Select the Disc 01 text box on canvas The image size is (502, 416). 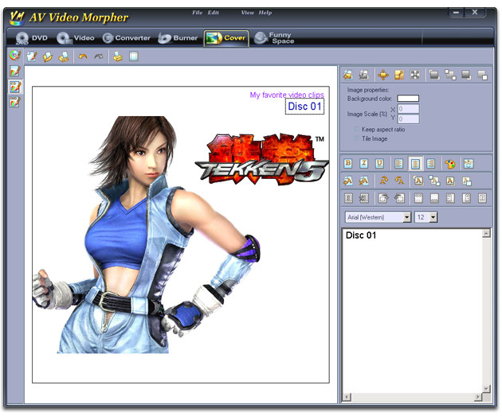point(304,107)
